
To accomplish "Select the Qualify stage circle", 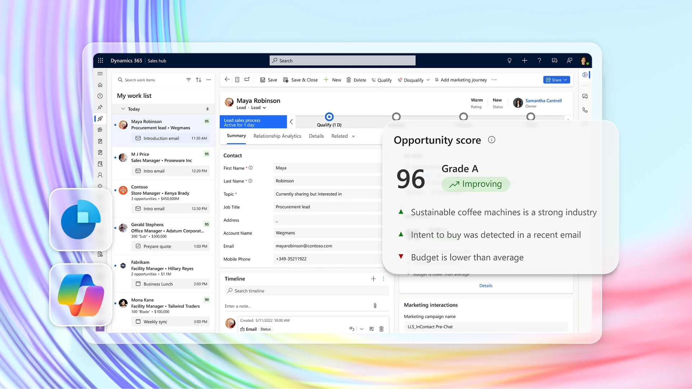I will point(329,117).
